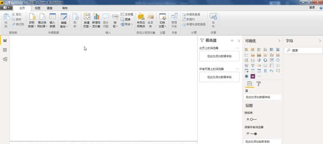
Task: Select the area chart visualization
Action: [253, 55]
